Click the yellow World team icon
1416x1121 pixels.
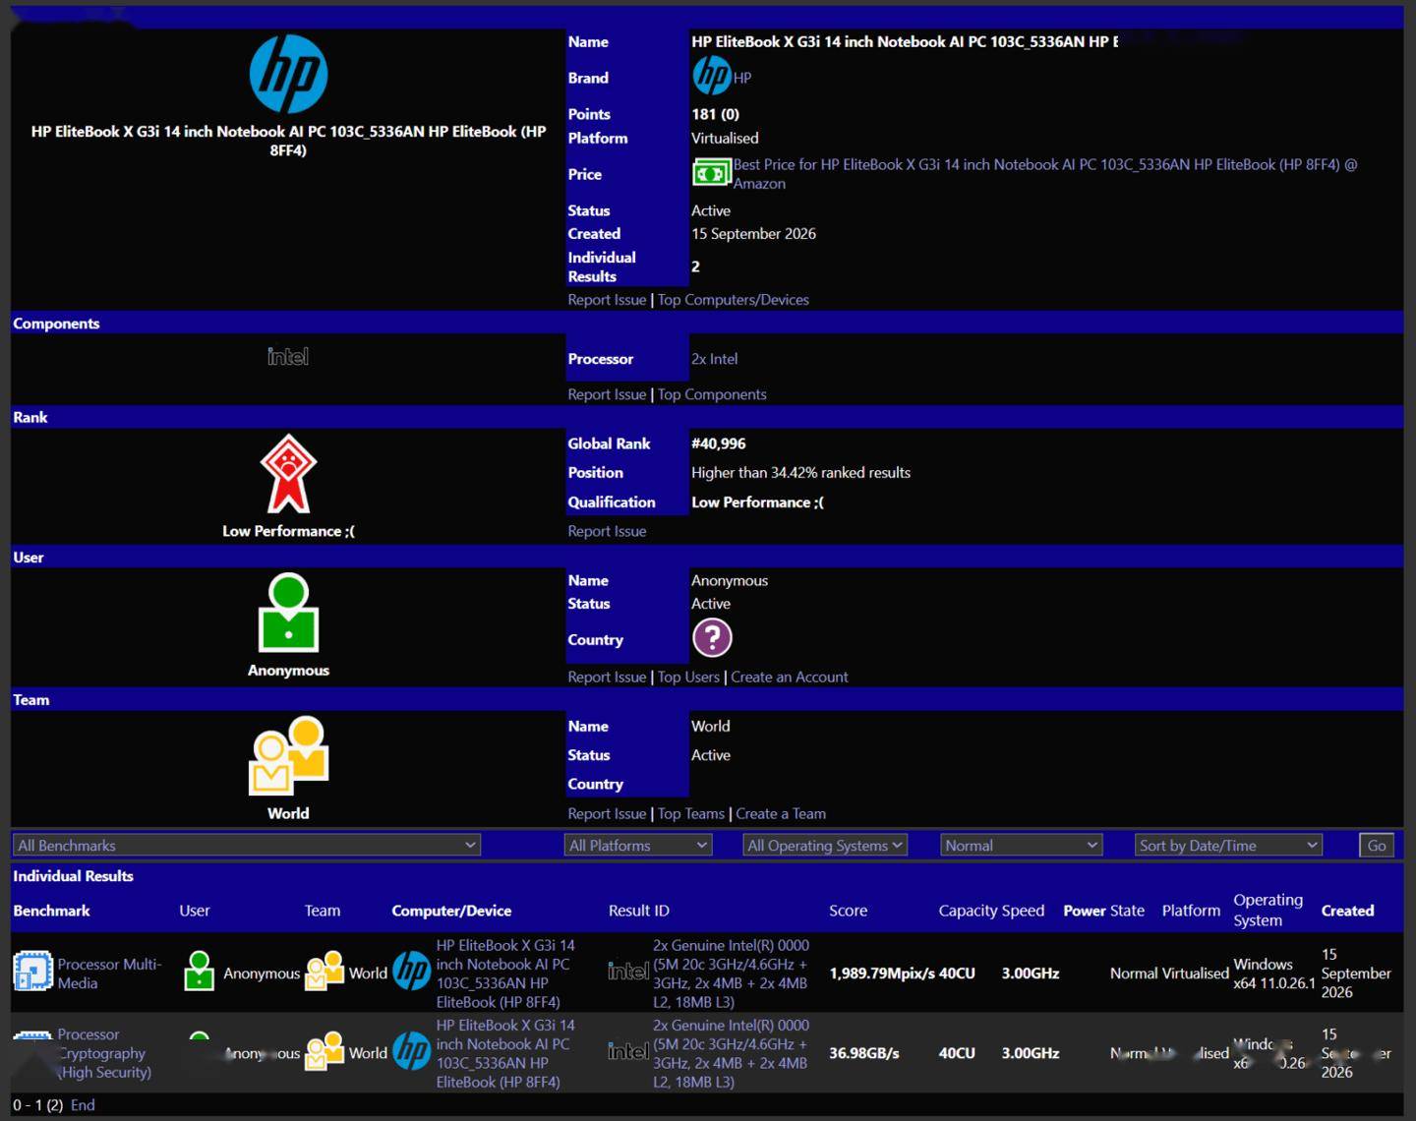click(288, 755)
